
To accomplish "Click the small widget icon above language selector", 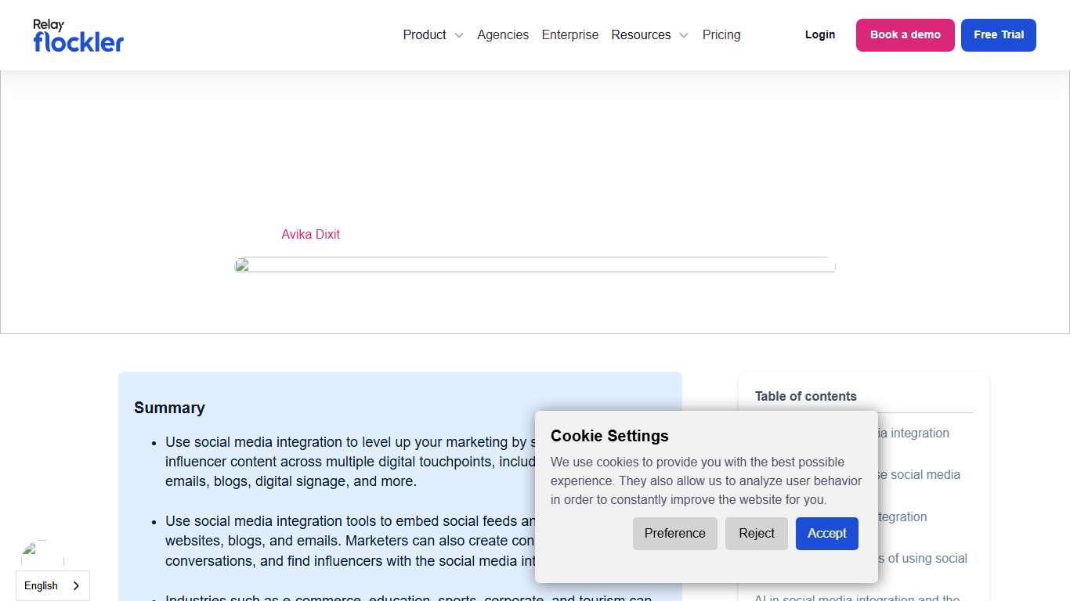I will point(42,554).
